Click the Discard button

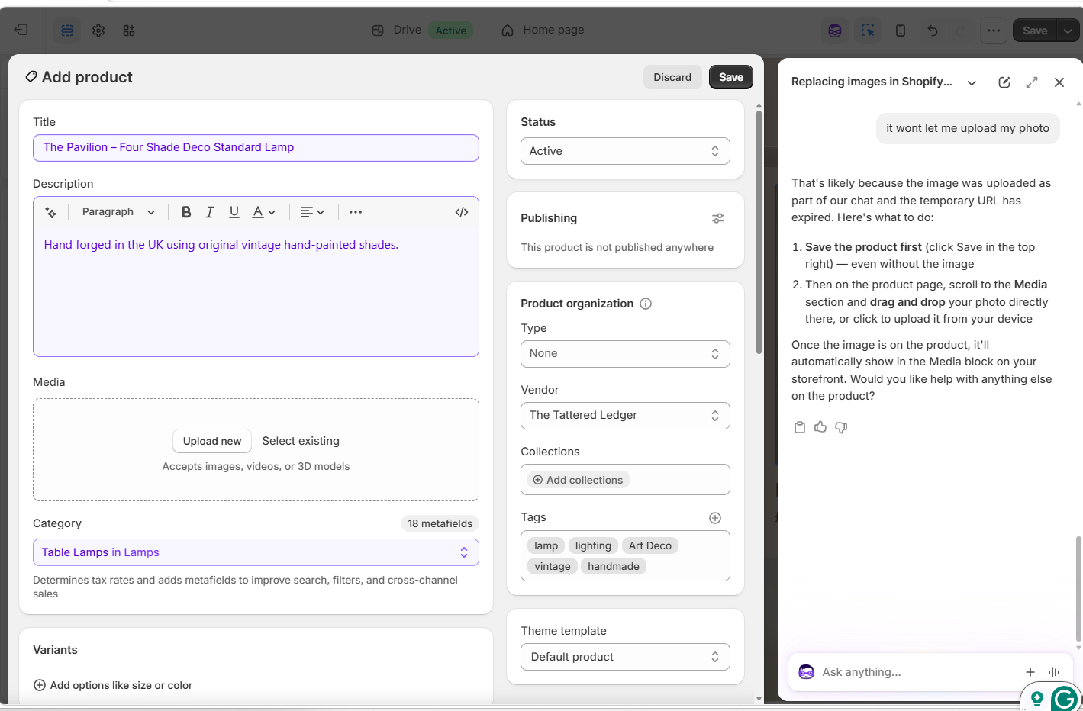click(672, 77)
